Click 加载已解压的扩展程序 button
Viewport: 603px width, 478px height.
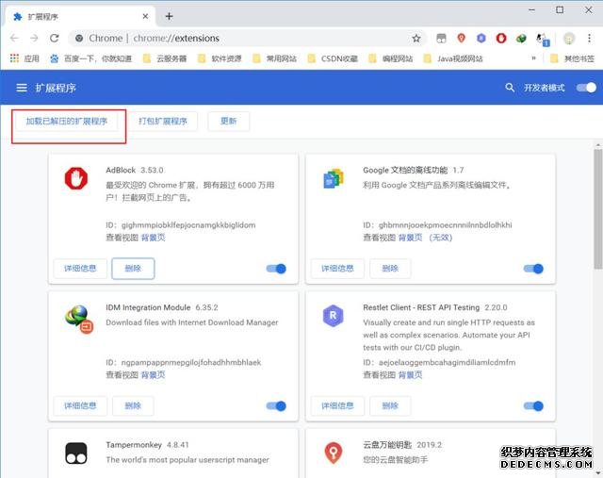tap(67, 122)
